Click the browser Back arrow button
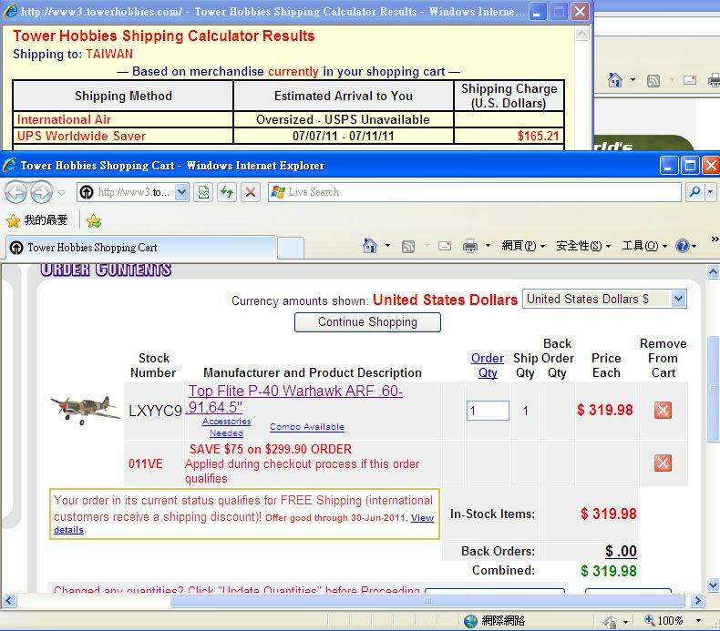This screenshot has height=631, width=720. tap(16, 192)
